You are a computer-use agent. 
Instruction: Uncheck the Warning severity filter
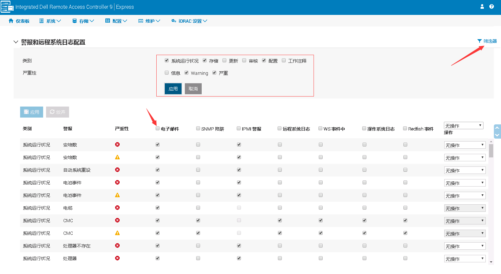[186, 73]
